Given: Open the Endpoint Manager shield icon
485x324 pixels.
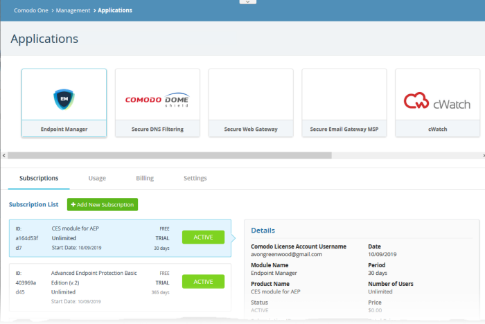Looking at the screenshot, I should pos(64,100).
